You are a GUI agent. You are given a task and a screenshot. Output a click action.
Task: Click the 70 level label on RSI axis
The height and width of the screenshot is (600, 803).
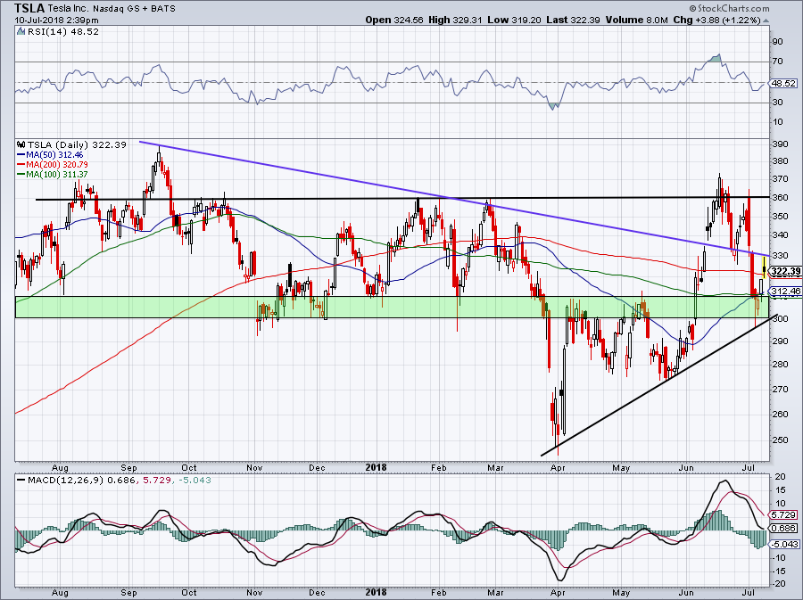[x=777, y=61]
